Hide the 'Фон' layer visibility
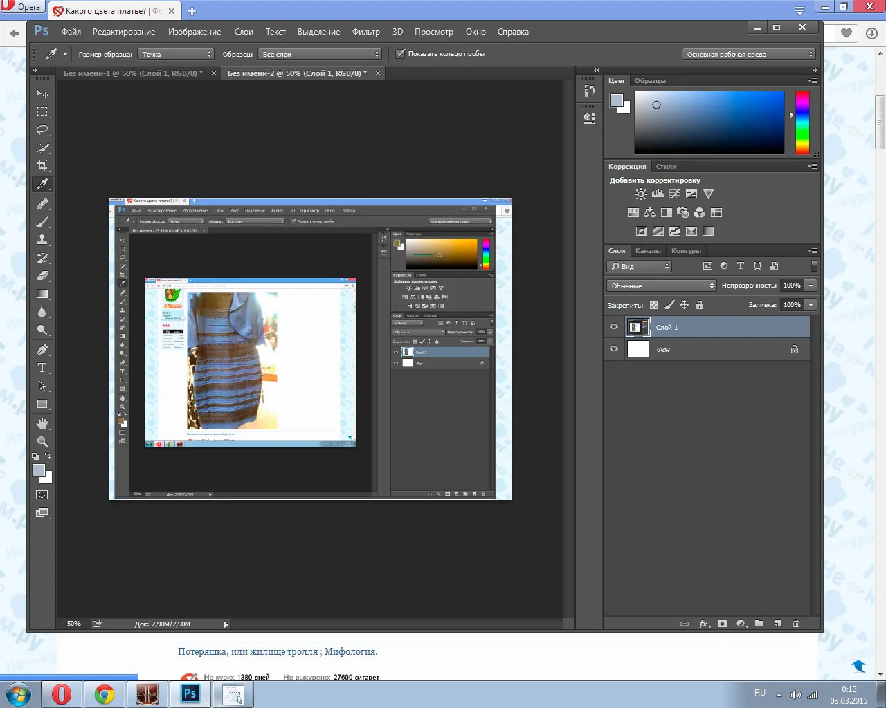The image size is (886, 708). coord(614,349)
